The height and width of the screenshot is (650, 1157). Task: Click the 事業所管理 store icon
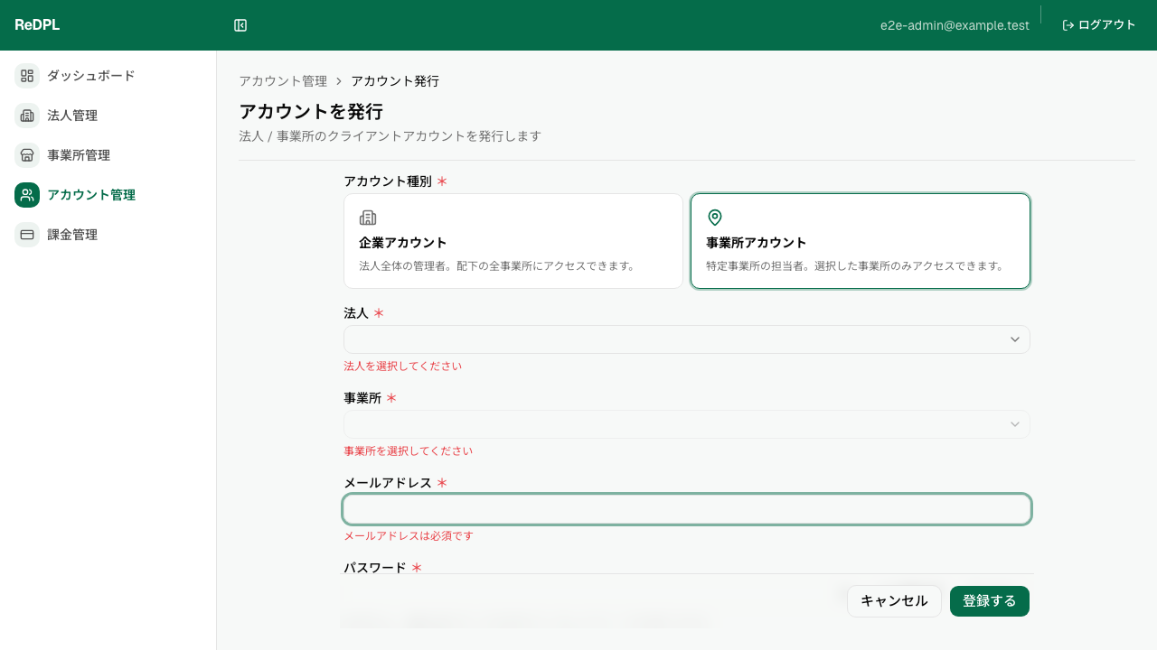[27, 155]
